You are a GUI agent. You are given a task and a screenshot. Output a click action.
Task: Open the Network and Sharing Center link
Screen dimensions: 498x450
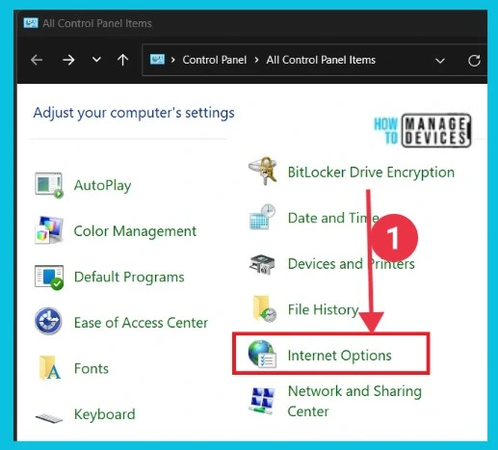[354, 401]
